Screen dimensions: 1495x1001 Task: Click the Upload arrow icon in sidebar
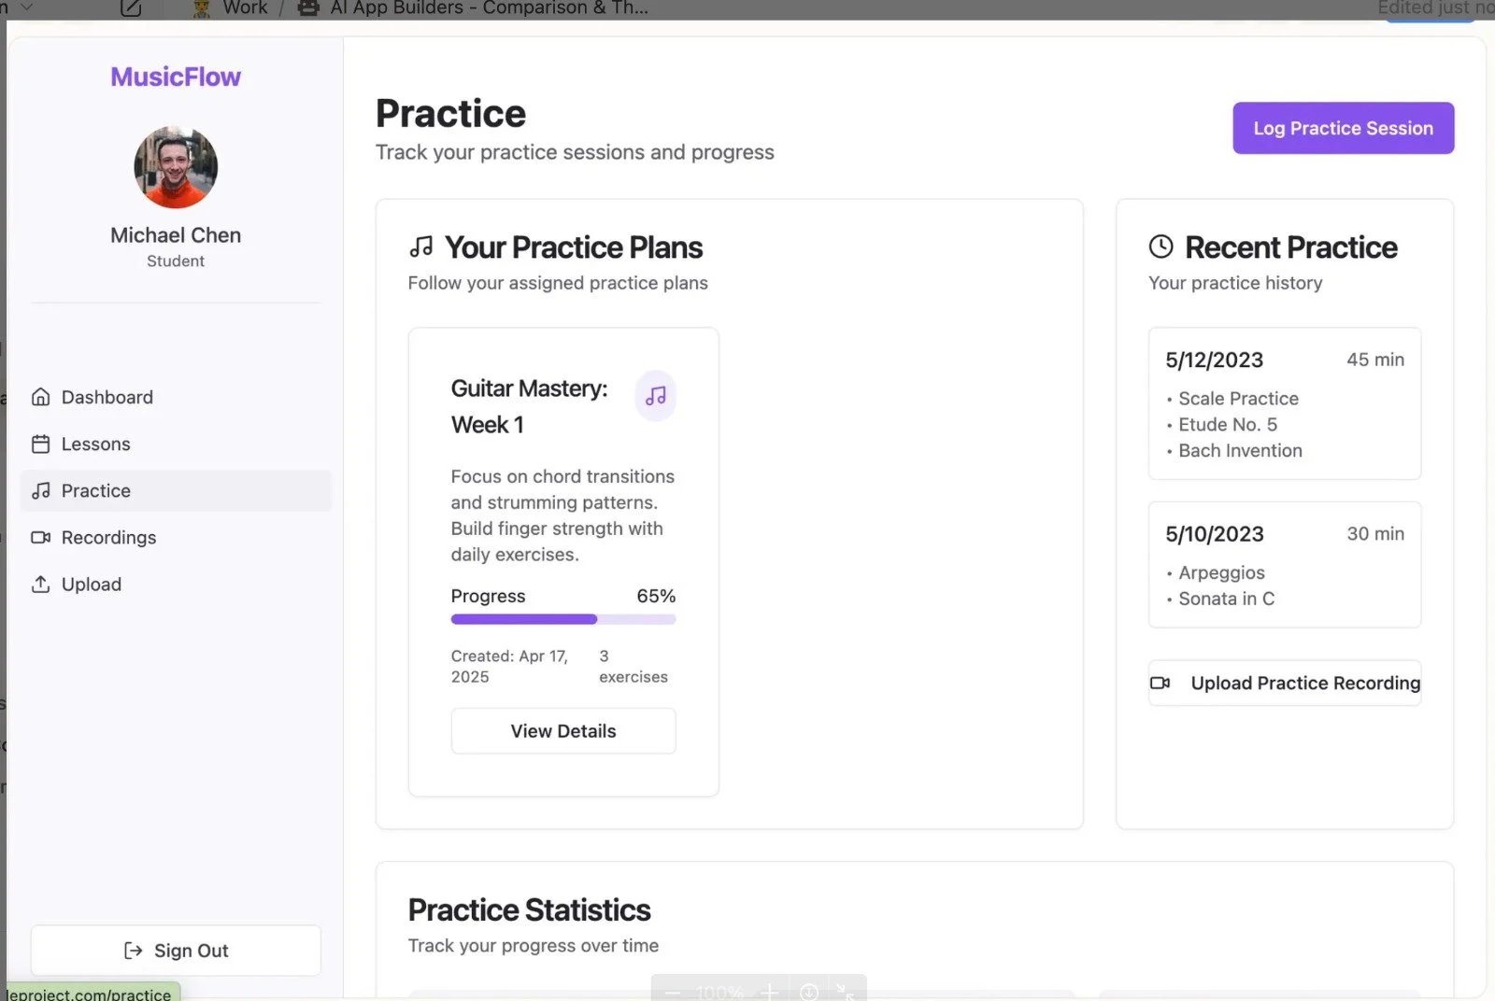[x=40, y=584]
